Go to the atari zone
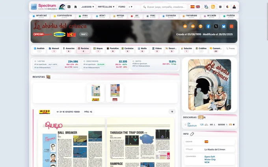The width and height of the screenshot is (268, 167). click(100, 16)
